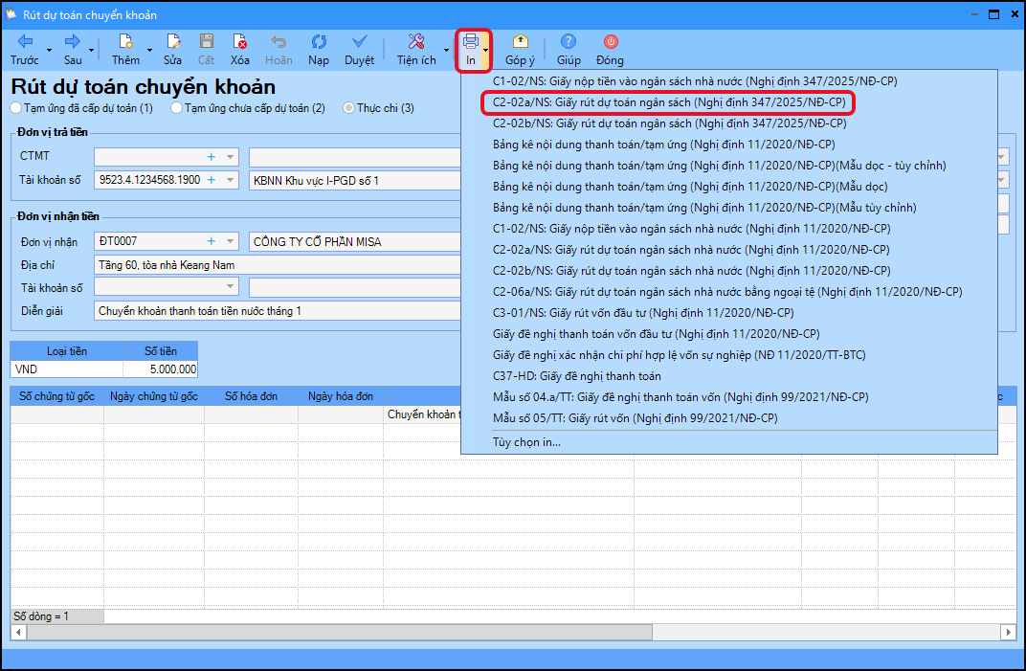
Task: Open Đơn vị nhận ĐT0007 dropdown
Action: tap(231, 241)
